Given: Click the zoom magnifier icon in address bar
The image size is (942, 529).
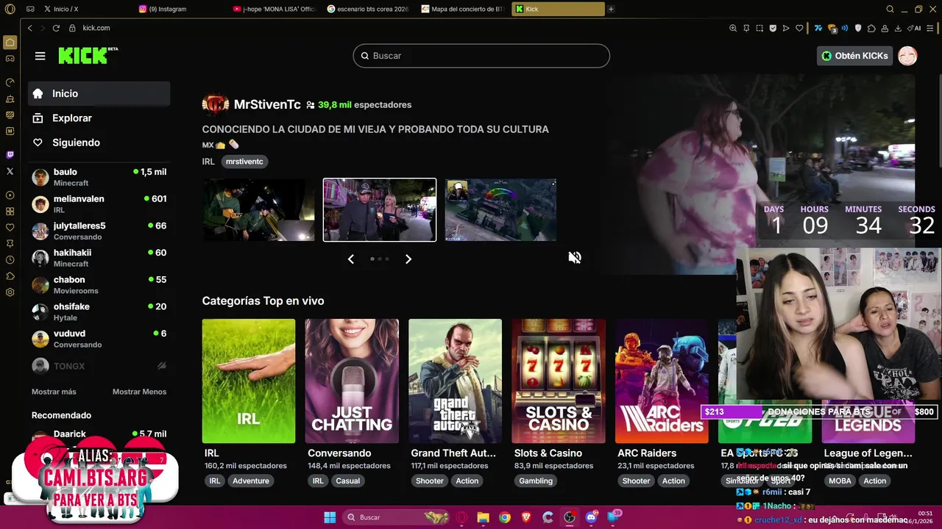Looking at the screenshot, I should coord(733,28).
